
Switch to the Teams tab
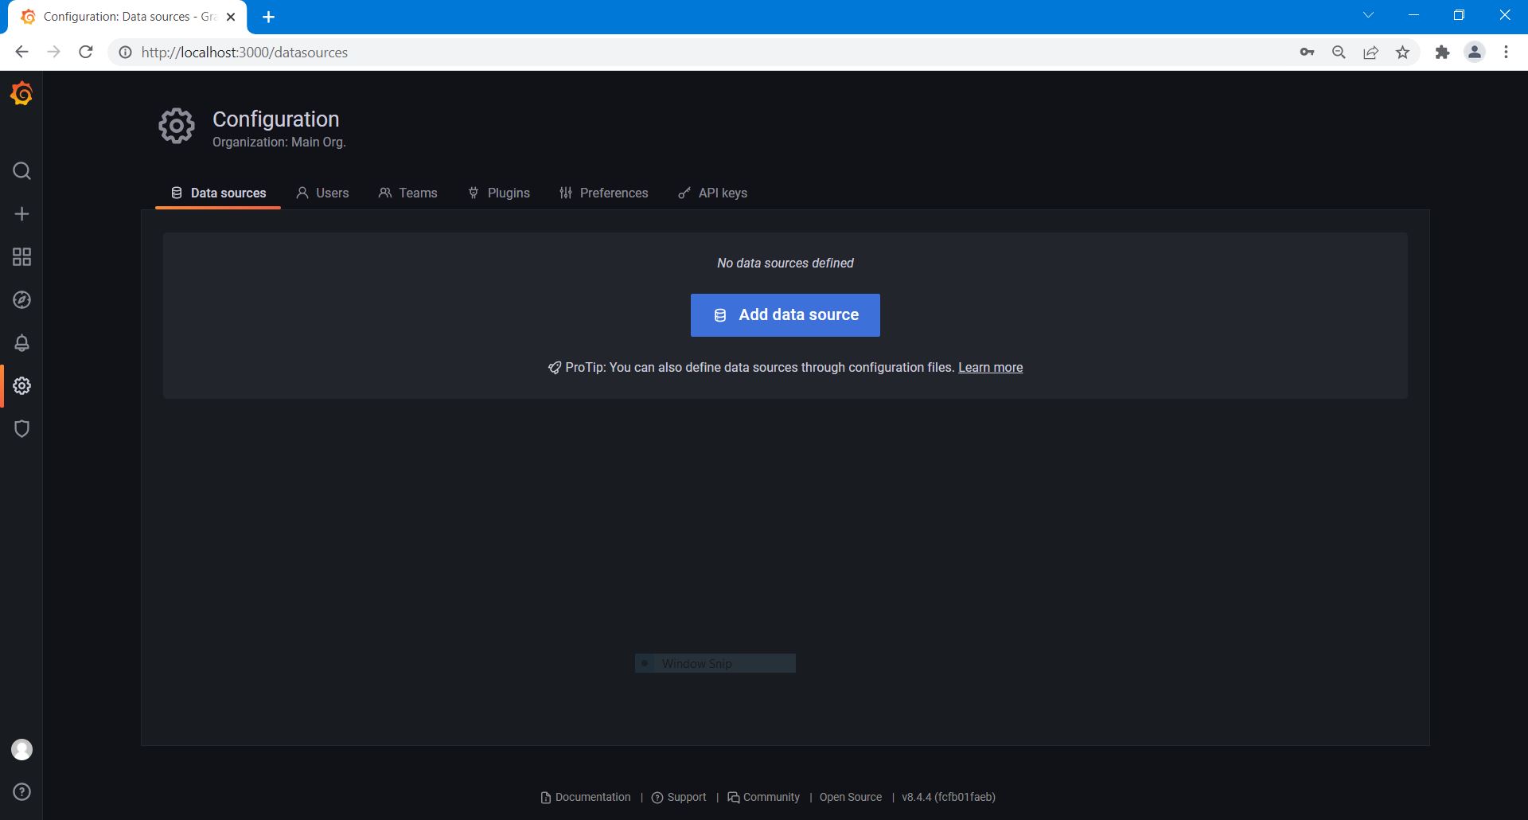pyautogui.click(x=408, y=193)
